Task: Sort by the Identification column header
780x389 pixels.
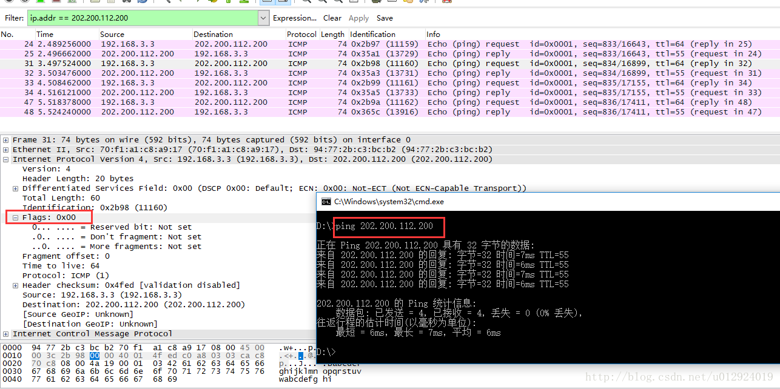Action: [386, 35]
